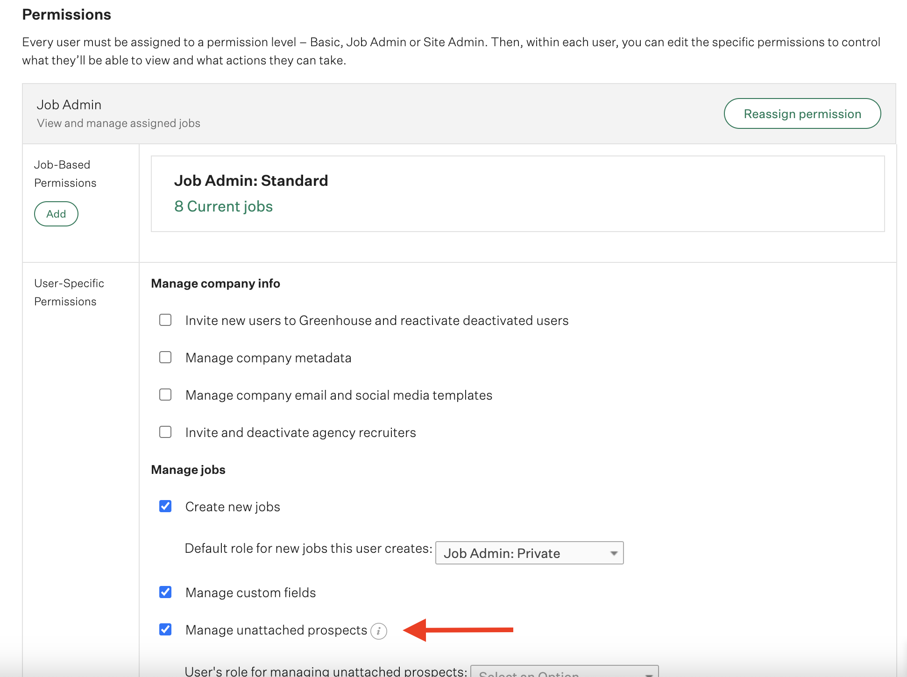This screenshot has width=907, height=677.
Task: Disable the Manage custom fields checkbox
Action: [165, 592]
